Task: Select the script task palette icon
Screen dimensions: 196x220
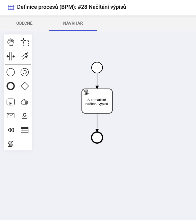Action: click(x=11, y=144)
